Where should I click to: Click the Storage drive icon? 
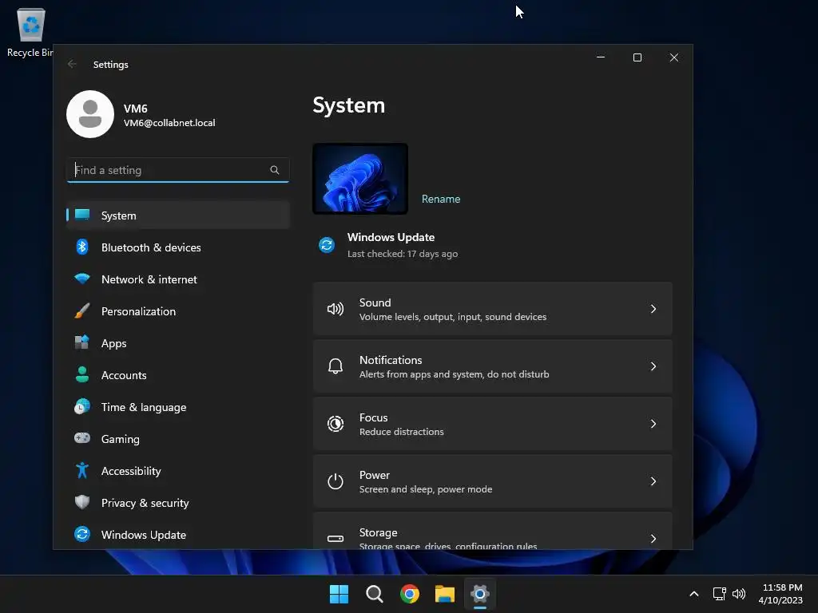(336, 539)
